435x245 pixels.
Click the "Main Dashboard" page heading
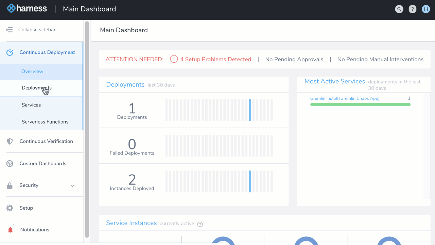tap(124, 30)
